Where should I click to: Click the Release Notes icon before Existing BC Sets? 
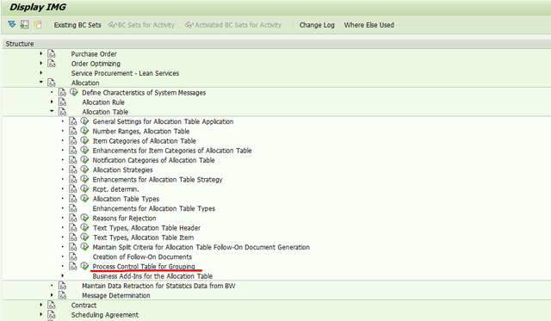pos(37,24)
